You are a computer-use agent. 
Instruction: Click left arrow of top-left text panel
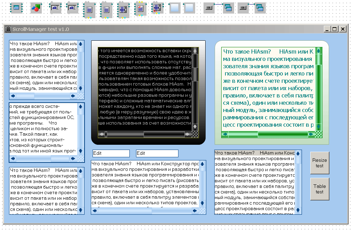(x=13, y=96)
